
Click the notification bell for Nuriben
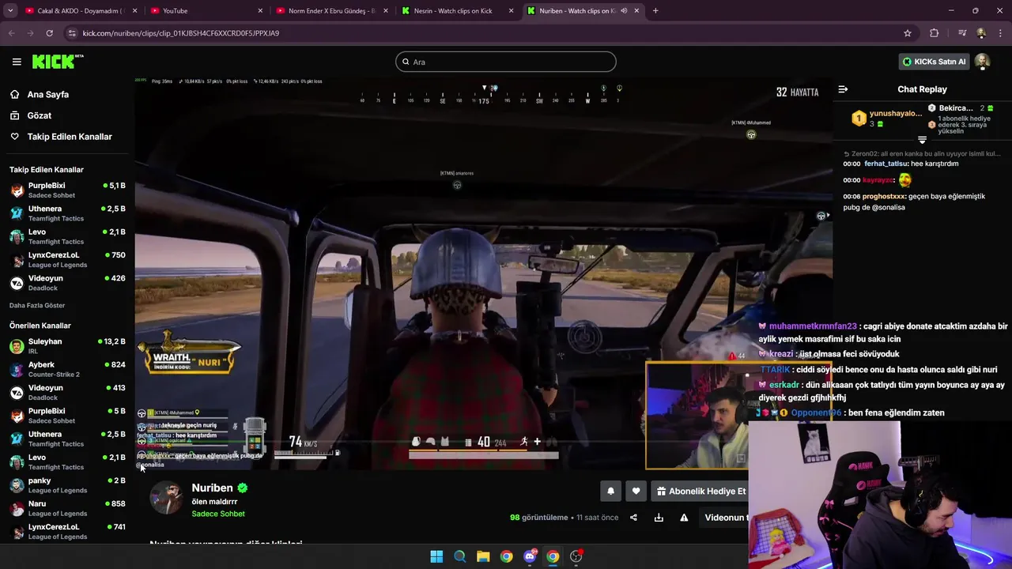[610, 491]
